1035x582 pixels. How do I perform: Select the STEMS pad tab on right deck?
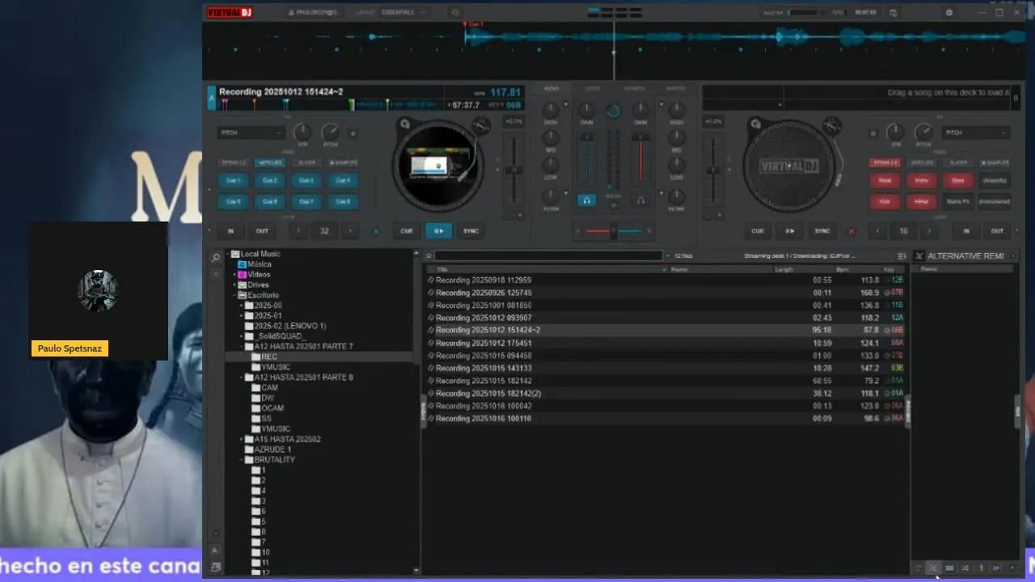click(x=885, y=162)
